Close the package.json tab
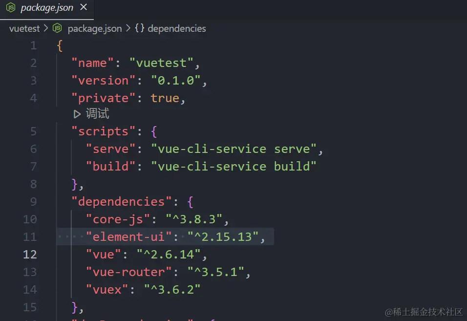The height and width of the screenshot is (321, 467). click(84, 7)
